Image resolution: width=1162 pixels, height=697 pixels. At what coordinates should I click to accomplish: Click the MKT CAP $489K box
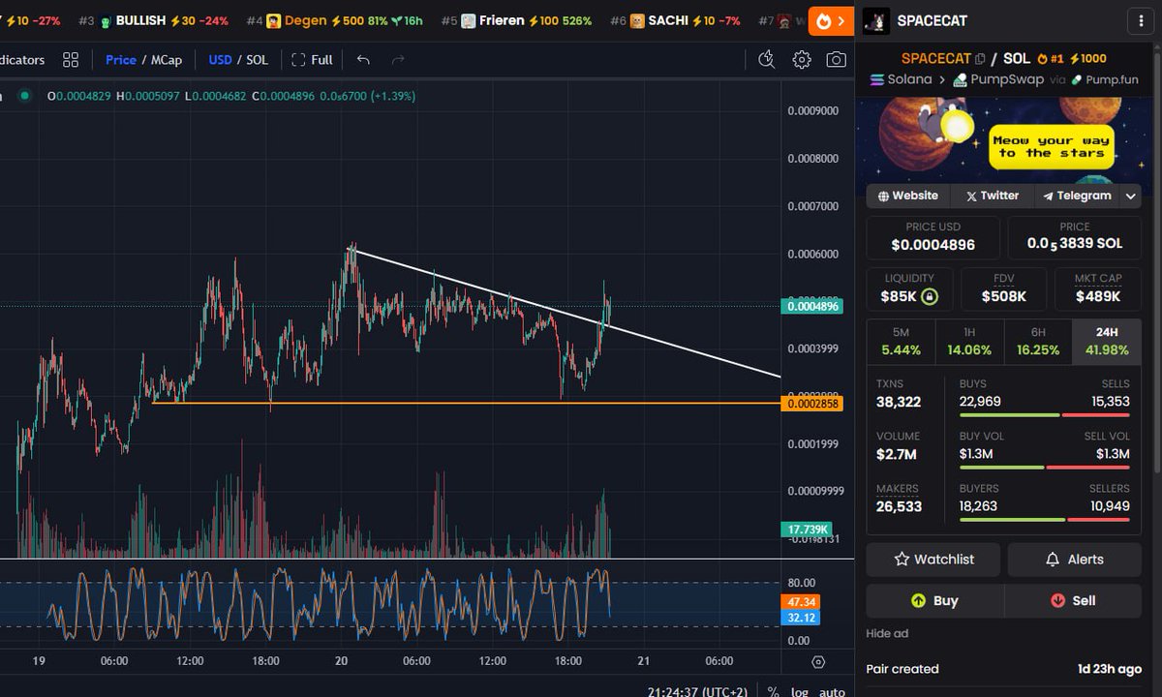pos(1098,289)
